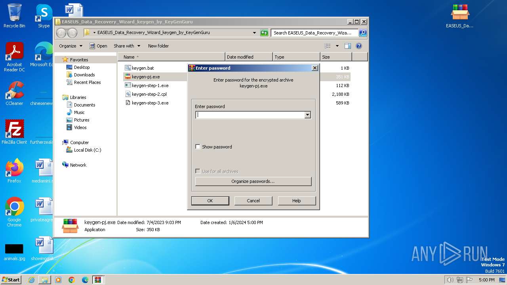Click the Explorer forward navigation arrow

[72, 32]
